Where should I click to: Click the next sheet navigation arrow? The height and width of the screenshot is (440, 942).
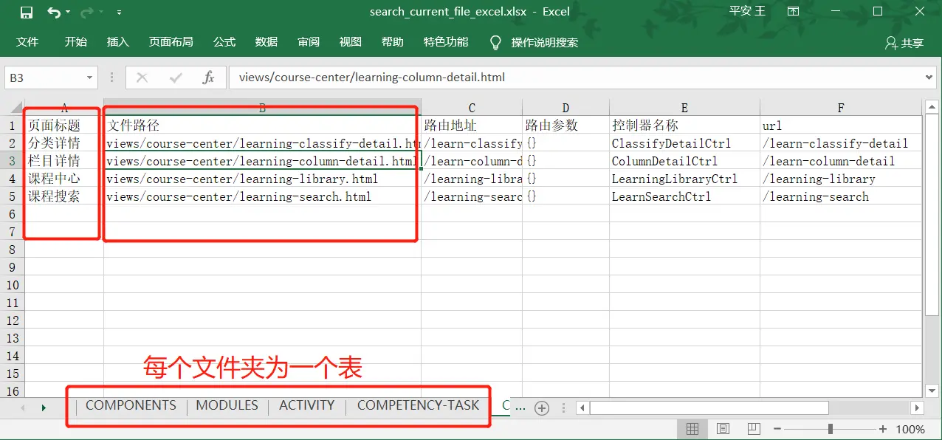[x=44, y=408]
